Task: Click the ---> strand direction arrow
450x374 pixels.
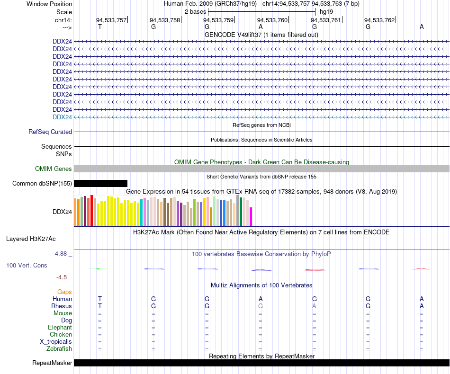Action: (67, 27)
